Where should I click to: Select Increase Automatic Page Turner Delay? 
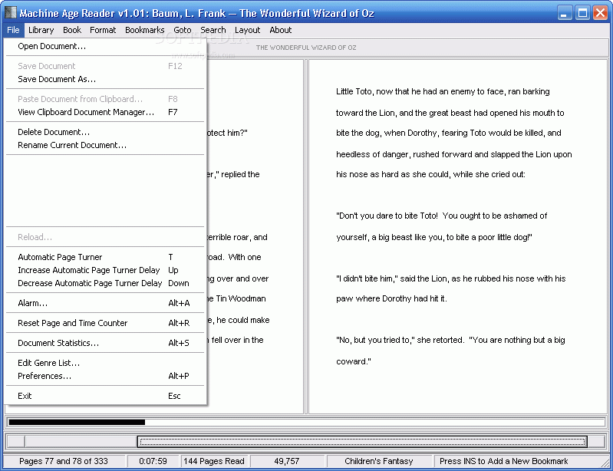click(x=105, y=270)
